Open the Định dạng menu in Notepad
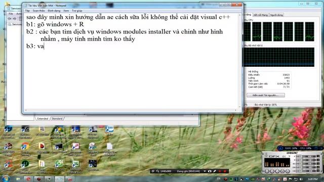Viewport: 324px width, 182px height. pos(54,11)
